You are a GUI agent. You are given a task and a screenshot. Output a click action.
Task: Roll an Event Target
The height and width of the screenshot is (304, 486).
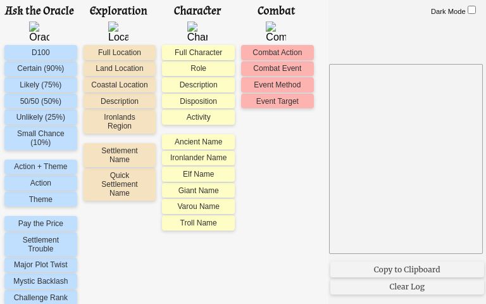(x=277, y=101)
